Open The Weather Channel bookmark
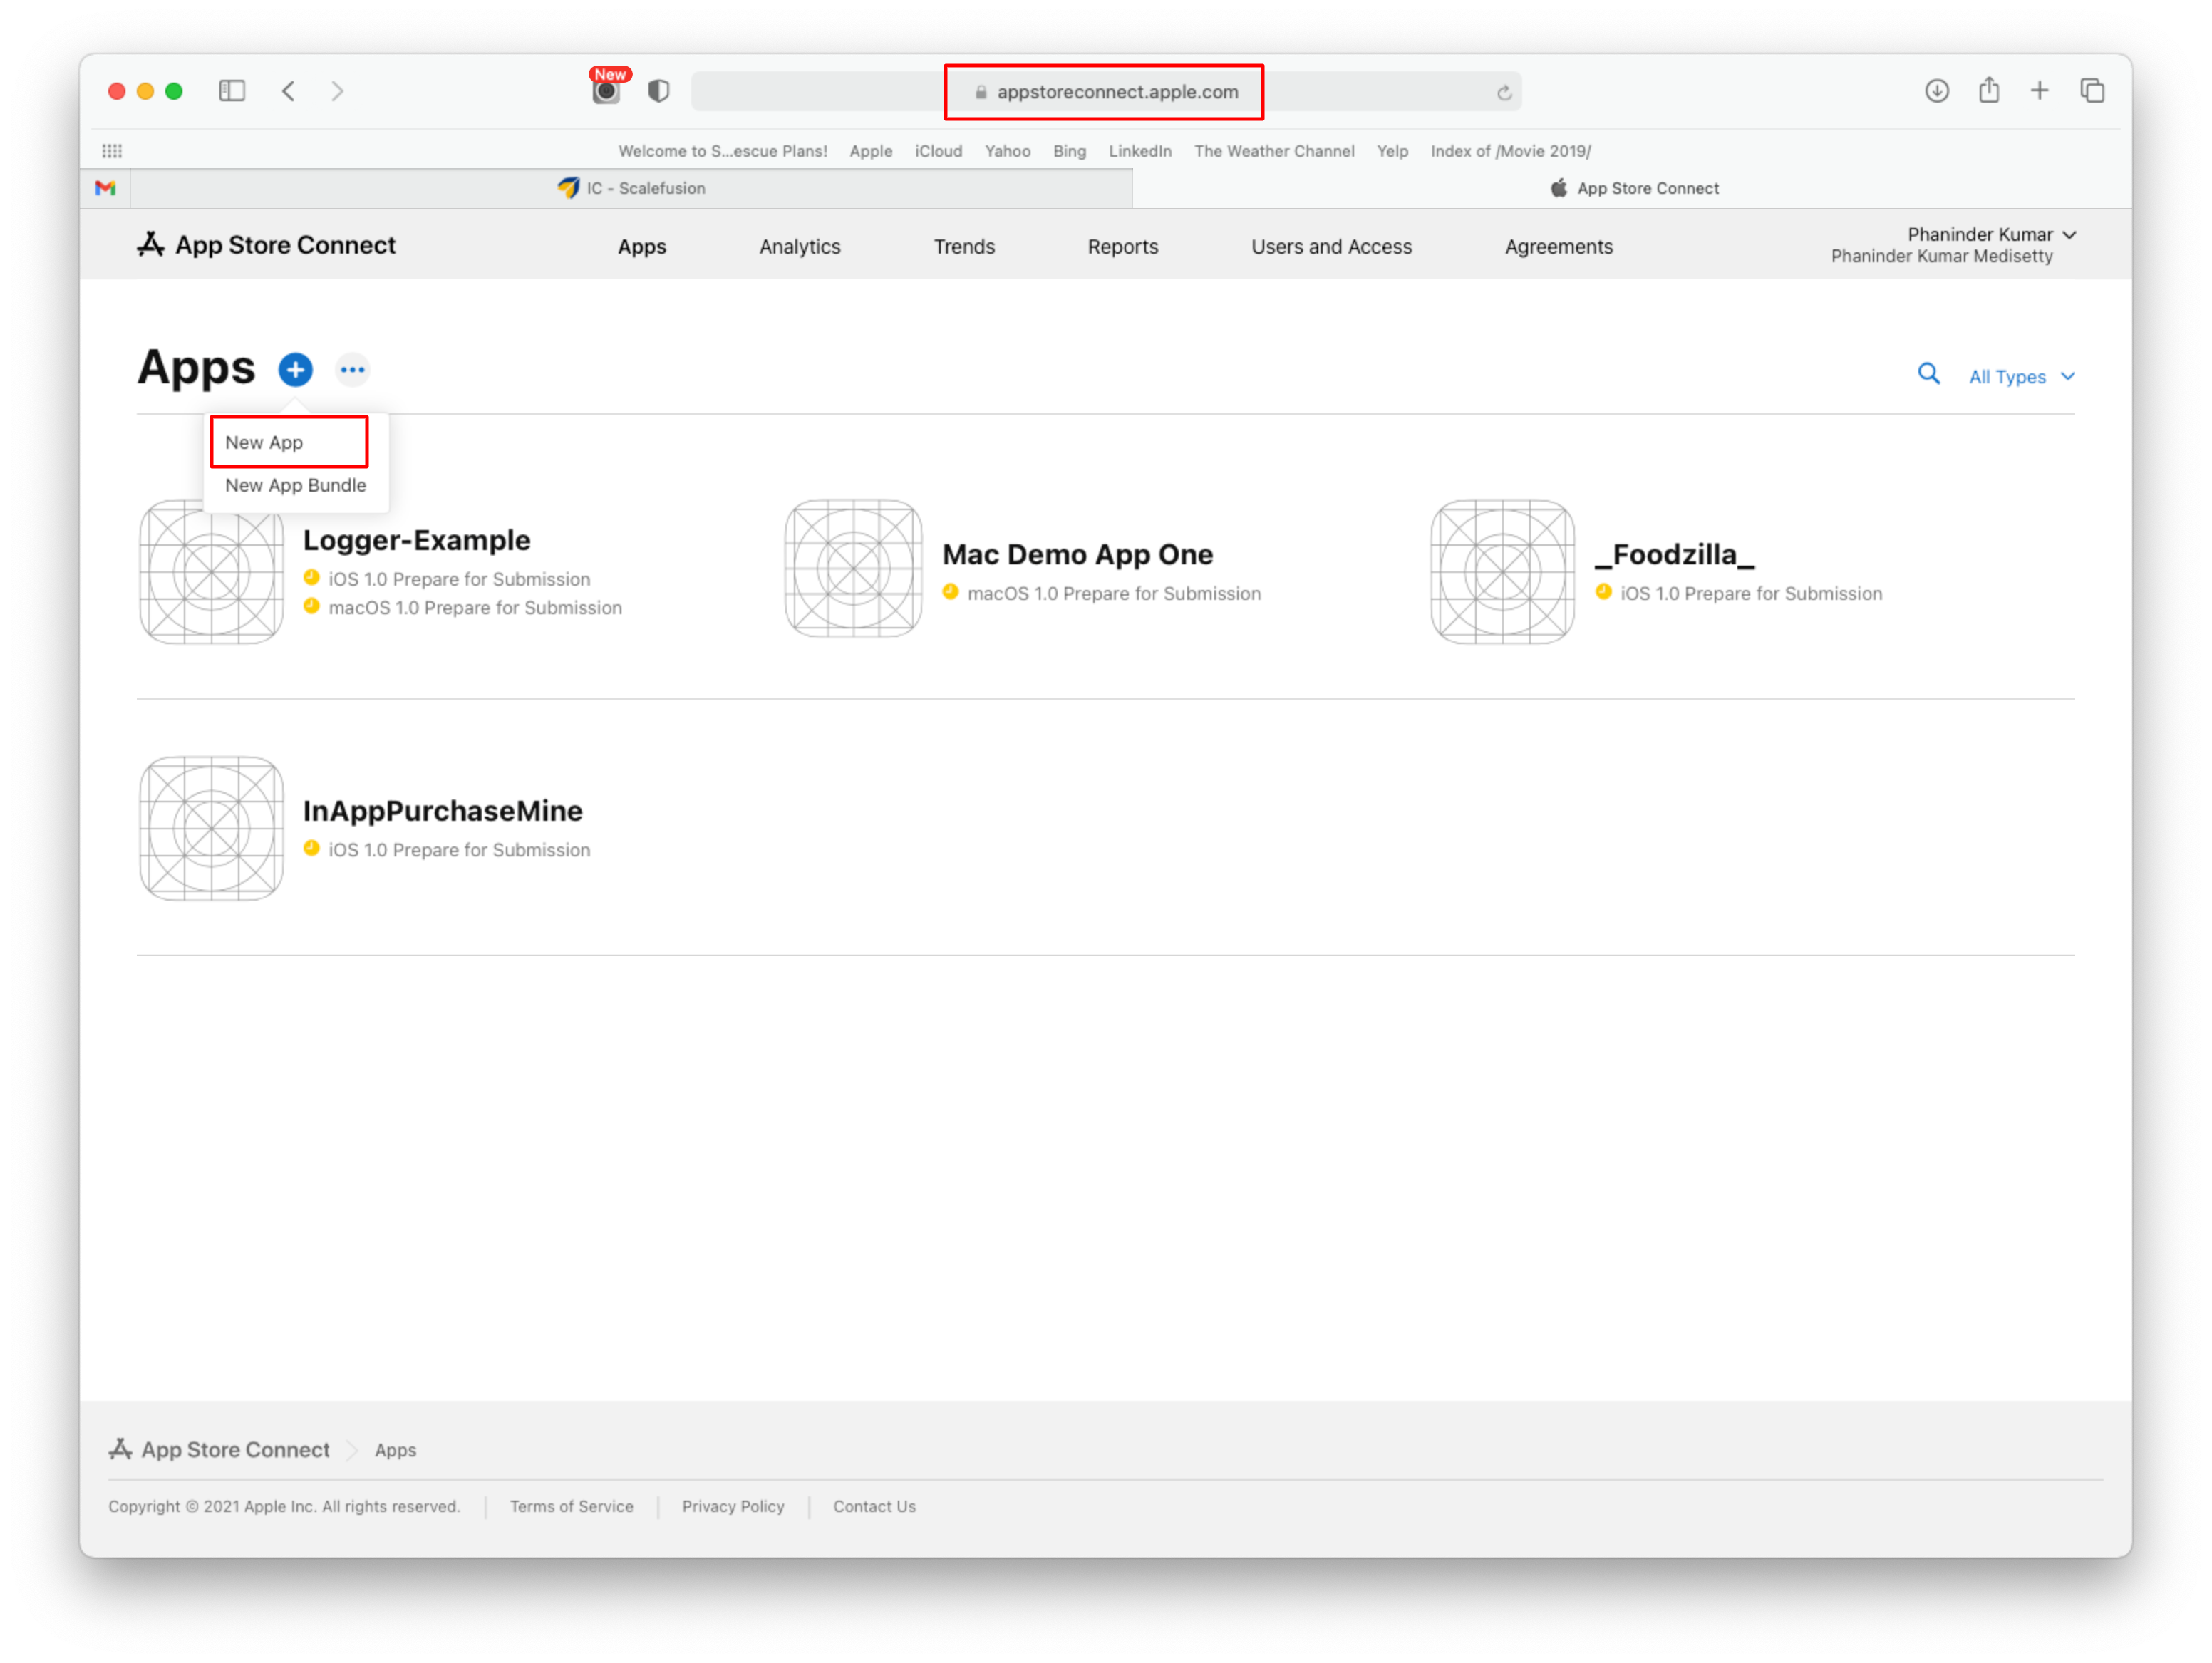Screen dimensions: 2212x1663 pos(1274,151)
